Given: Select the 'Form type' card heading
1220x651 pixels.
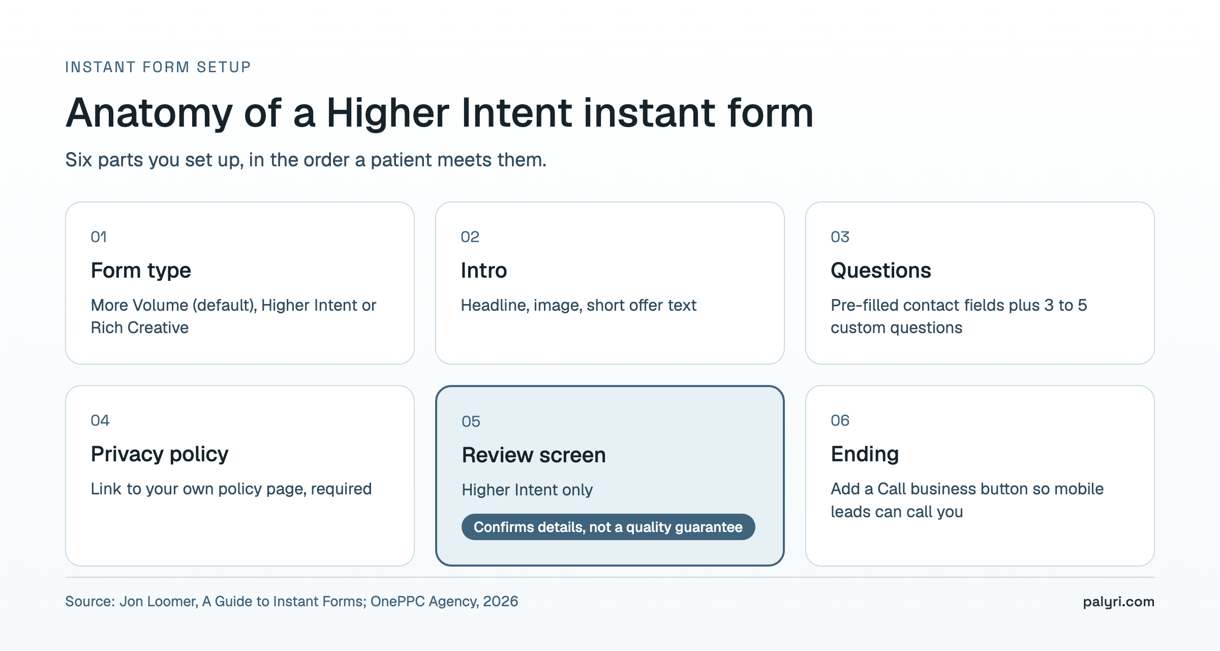Looking at the screenshot, I should click(x=141, y=271).
